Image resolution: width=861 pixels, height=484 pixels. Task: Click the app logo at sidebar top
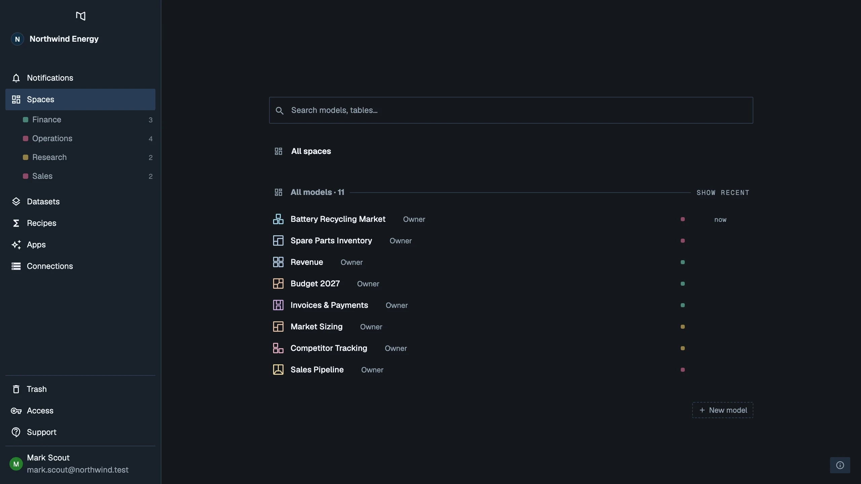click(80, 16)
